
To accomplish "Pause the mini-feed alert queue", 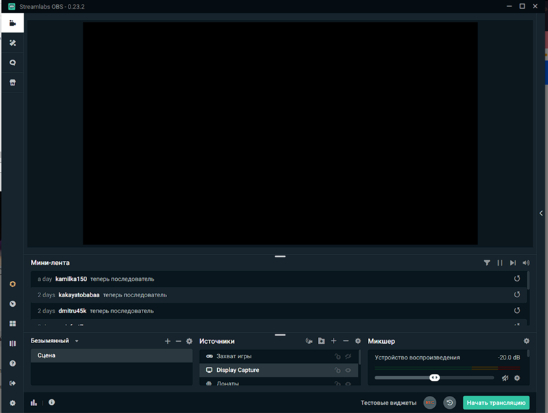I will [500, 263].
